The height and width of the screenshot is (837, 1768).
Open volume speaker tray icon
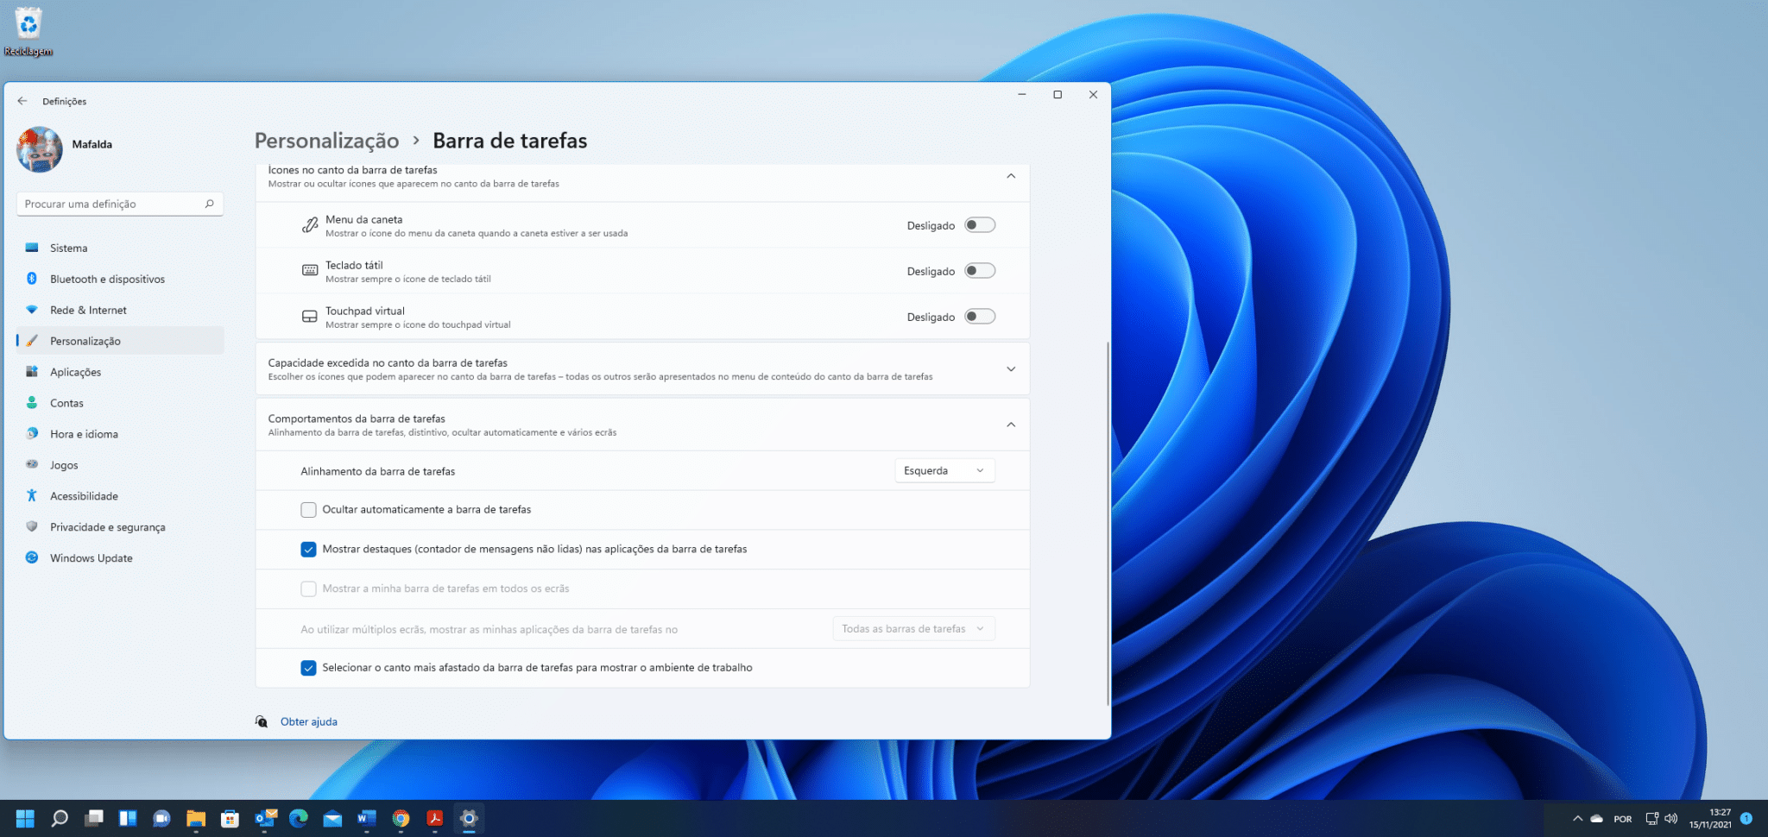pos(1670,818)
